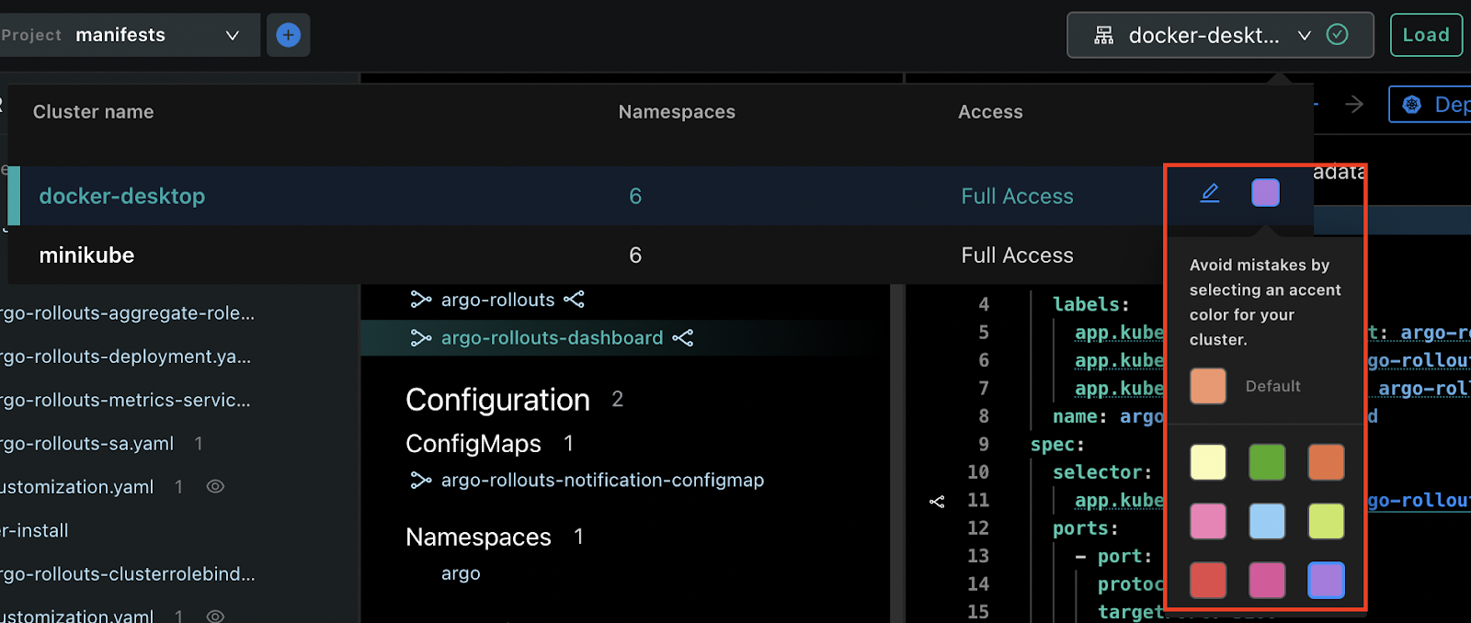Open the r-install folder entry
This screenshot has width=1471, height=623.
pyautogui.click(x=34, y=530)
